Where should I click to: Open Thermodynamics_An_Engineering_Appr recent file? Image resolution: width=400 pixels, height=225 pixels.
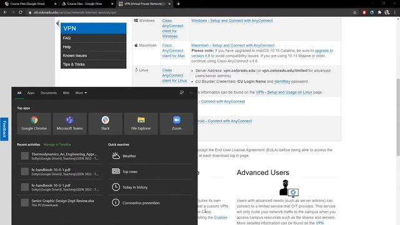(60, 156)
